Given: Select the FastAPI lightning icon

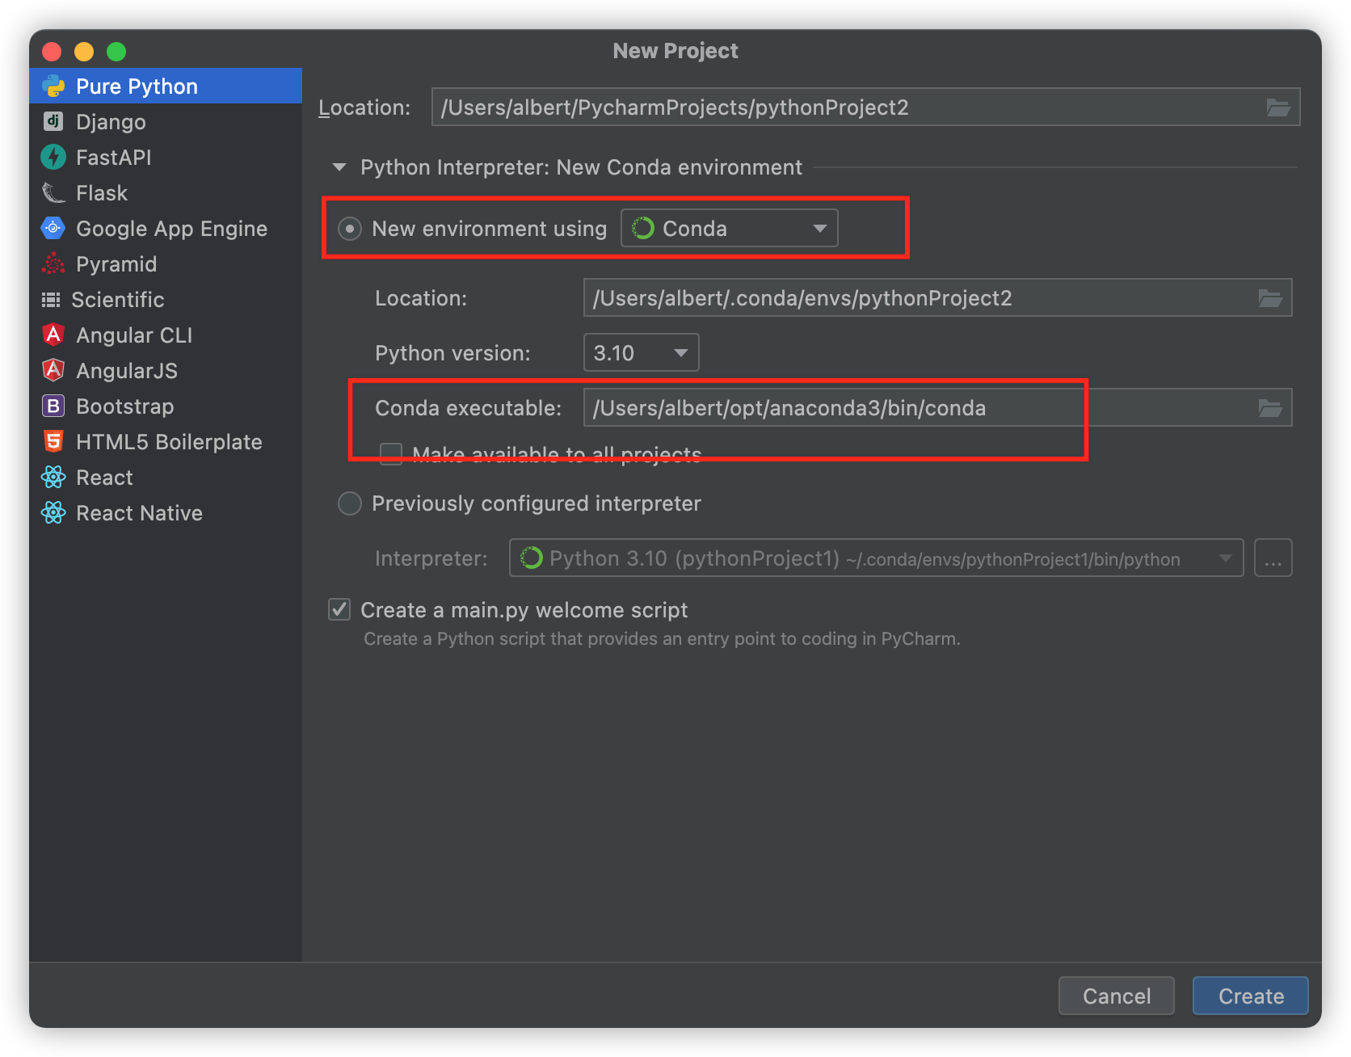Looking at the screenshot, I should [53, 158].
